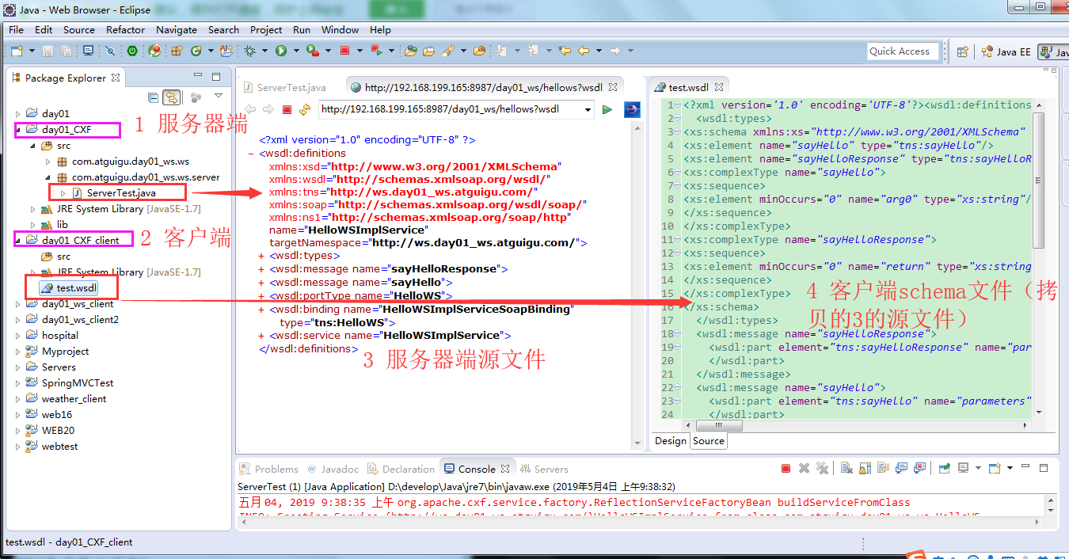The image size is (1069, 559).
Task: Click the Debug bug icon
Action: coord(249,51)
